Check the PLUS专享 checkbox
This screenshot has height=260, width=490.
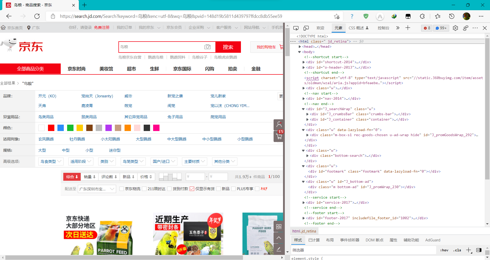233,189
